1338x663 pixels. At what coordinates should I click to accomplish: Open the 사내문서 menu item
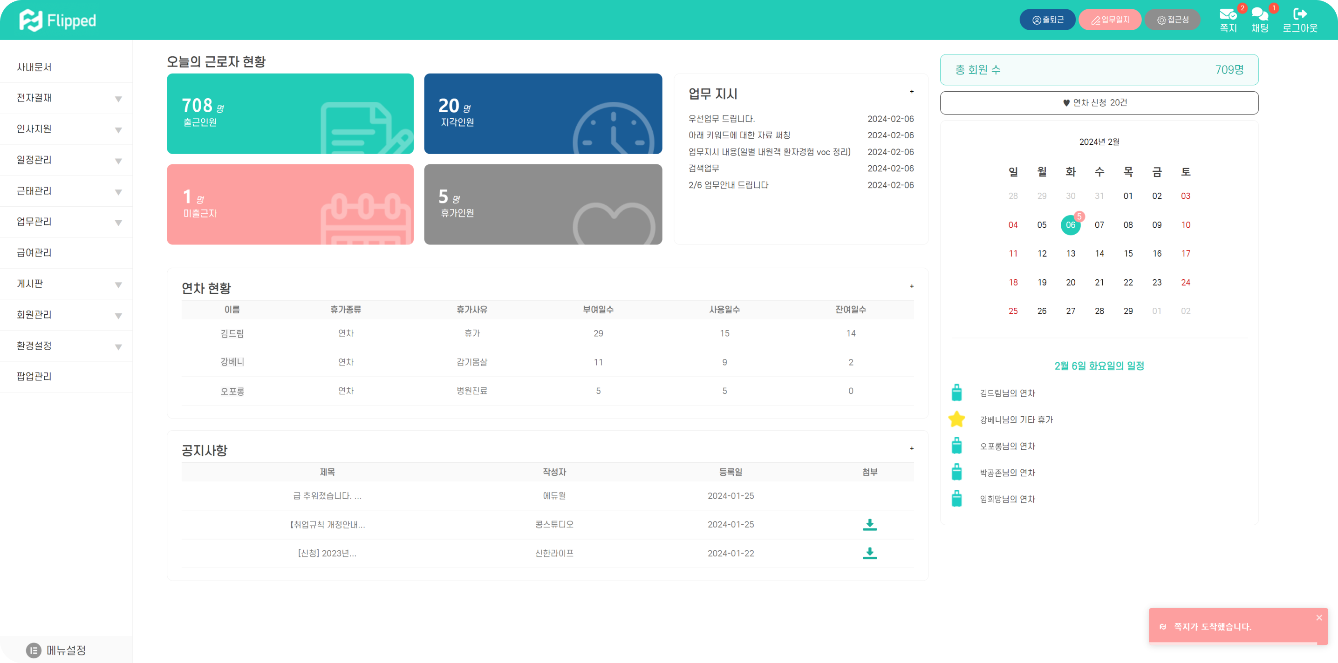pyautogui.click(x=34, y=67)
